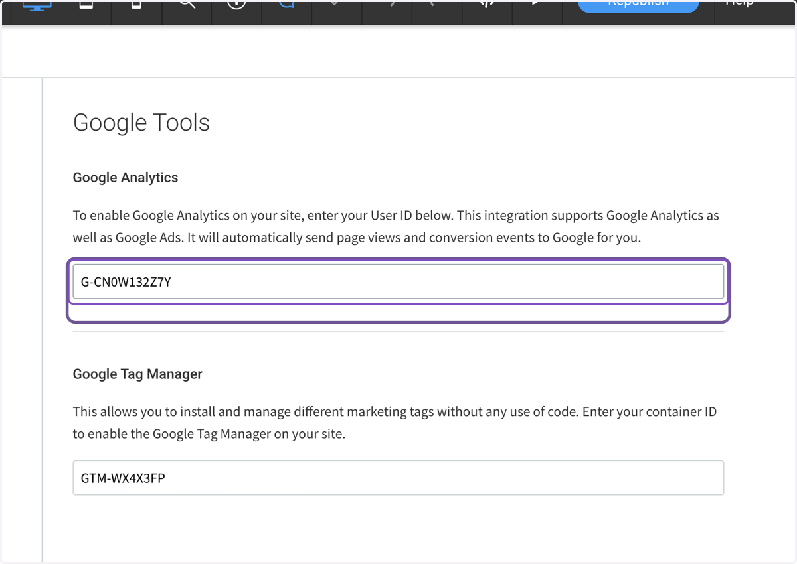The width and height of the screenshot is (797, 564).
Task: Click the Google Analytics section label
Action: (x=126, y=178)
